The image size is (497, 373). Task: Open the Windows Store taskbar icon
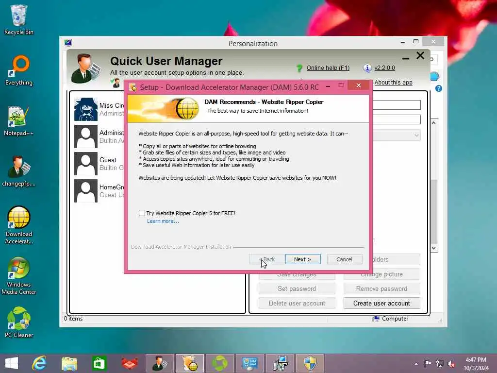[99, 363]
